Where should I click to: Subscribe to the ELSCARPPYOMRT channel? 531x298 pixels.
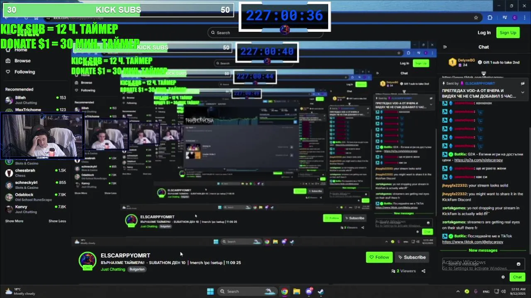click(412, 257)
